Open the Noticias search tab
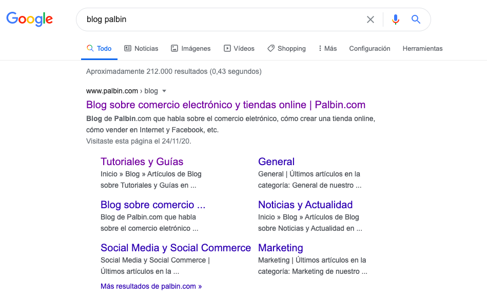The height and width of the screenshot is (300, 487). tap(141, 49)
